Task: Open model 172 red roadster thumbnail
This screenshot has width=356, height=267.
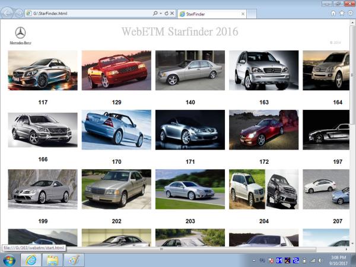Action: click(264, 130)
